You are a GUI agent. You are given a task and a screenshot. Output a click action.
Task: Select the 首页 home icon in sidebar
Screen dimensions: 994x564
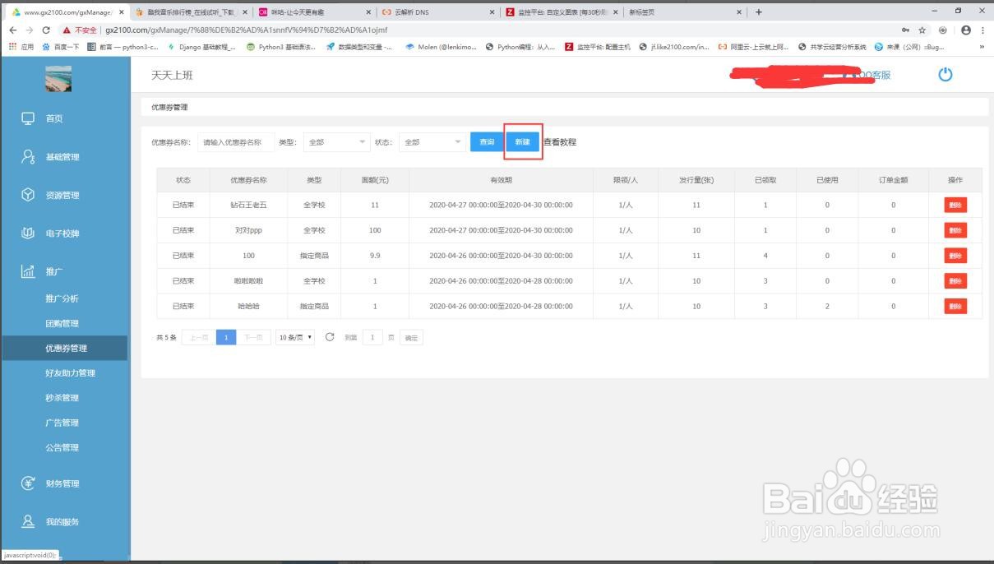[x=28, y=118]
